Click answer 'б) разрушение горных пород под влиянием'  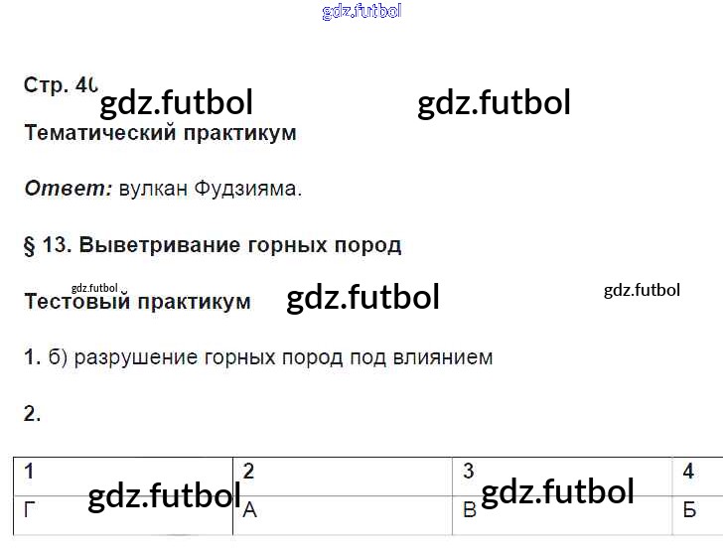[270, 357]
